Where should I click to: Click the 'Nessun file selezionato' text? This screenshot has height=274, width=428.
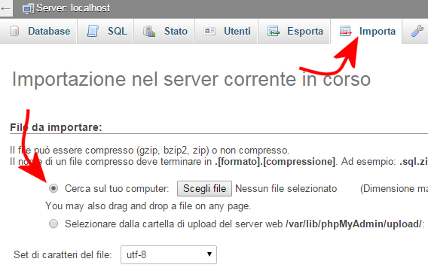click(286, 188)
